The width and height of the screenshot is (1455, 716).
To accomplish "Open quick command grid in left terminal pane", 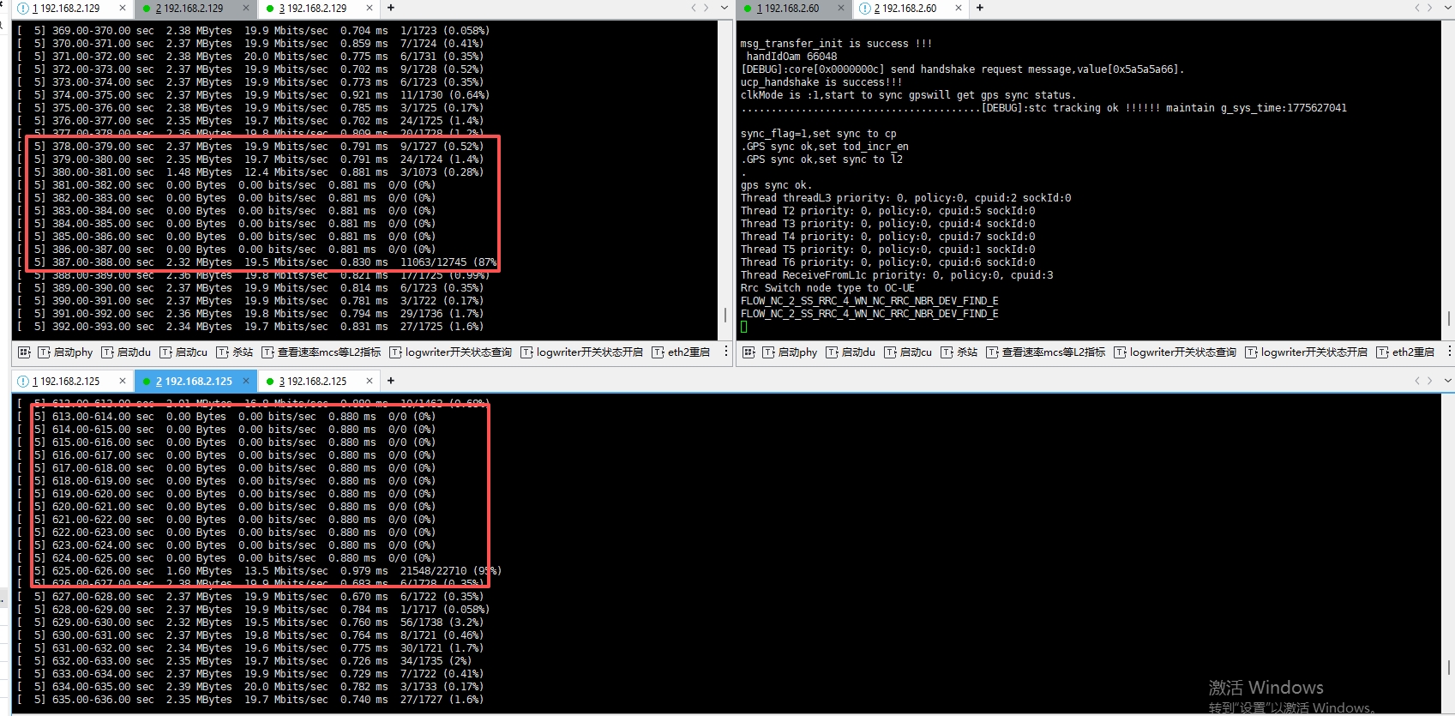I will point(24,352).
